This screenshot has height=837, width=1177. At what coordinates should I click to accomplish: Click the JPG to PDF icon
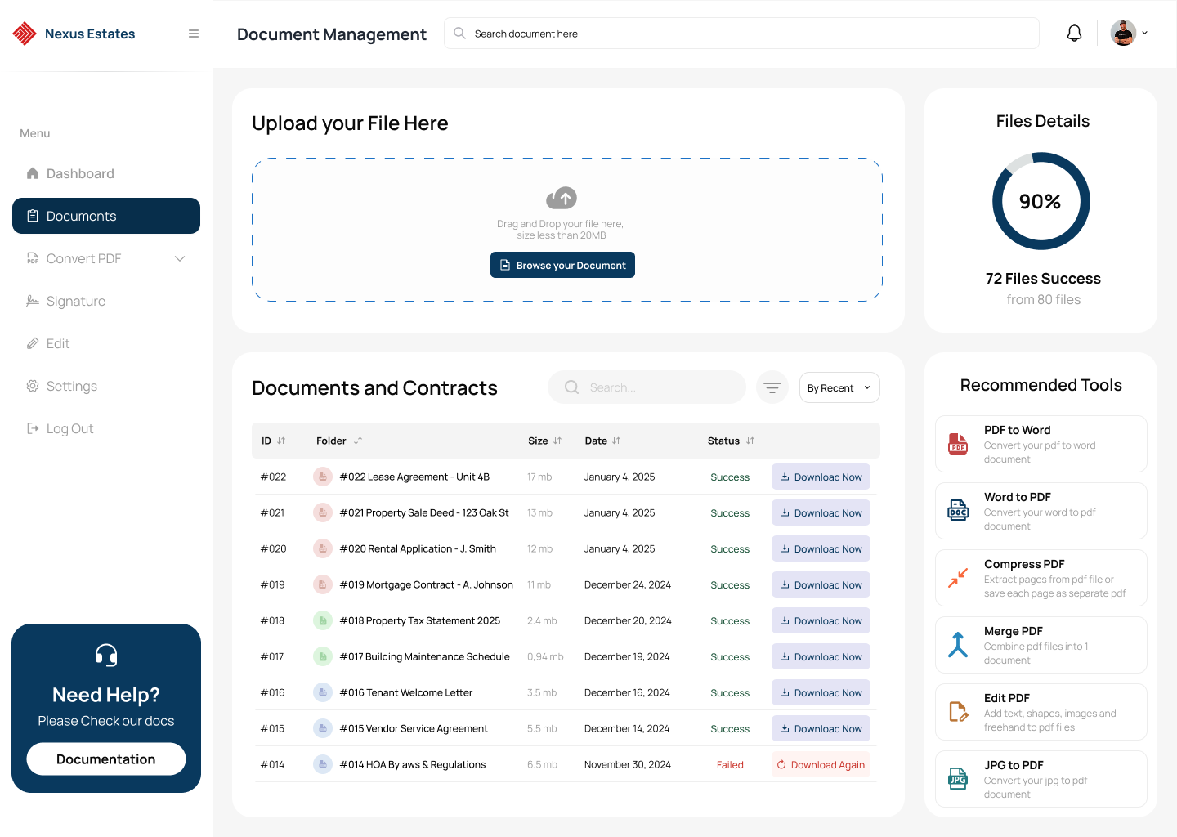(x=958, y=779)
